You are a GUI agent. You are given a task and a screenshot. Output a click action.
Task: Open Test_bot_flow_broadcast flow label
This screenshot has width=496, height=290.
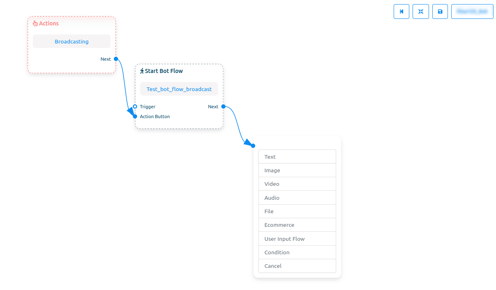(179, 89)
